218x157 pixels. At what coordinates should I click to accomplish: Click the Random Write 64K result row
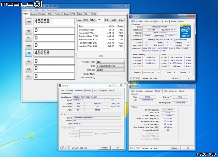[101, 46]
